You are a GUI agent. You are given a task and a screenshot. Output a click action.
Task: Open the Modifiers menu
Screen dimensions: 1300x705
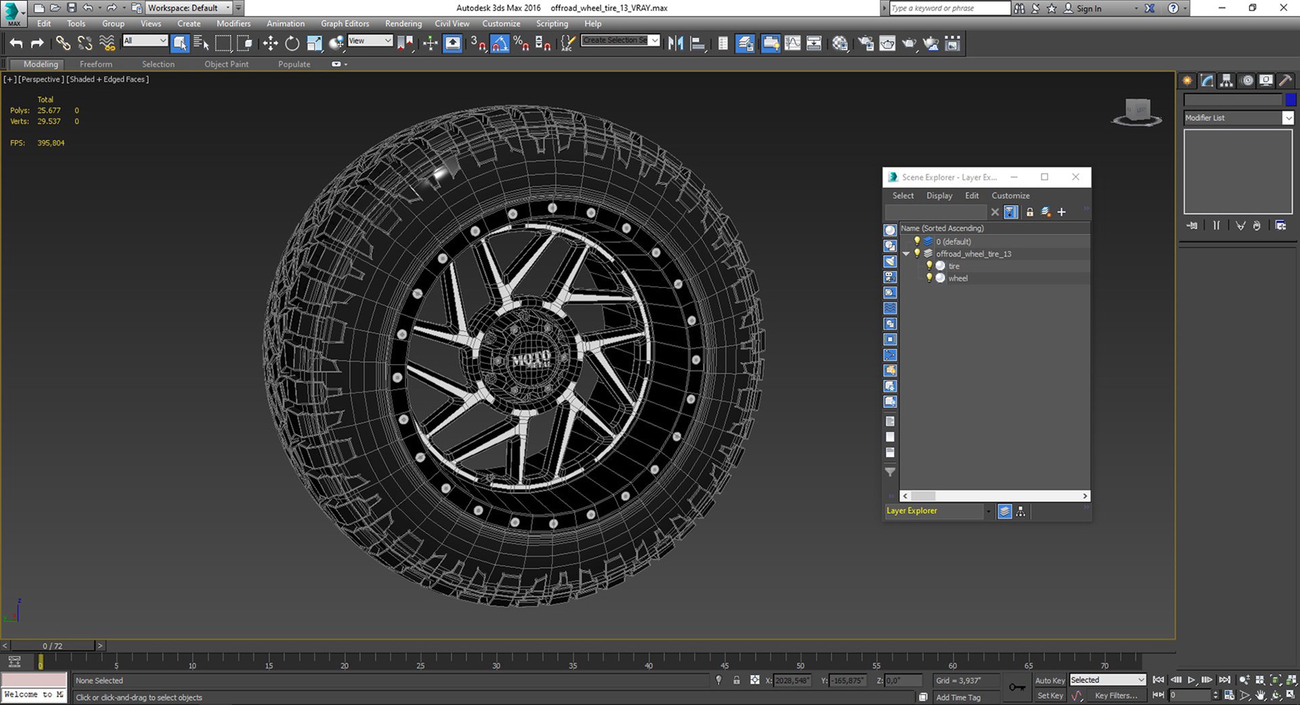click(x=233, y=24)
